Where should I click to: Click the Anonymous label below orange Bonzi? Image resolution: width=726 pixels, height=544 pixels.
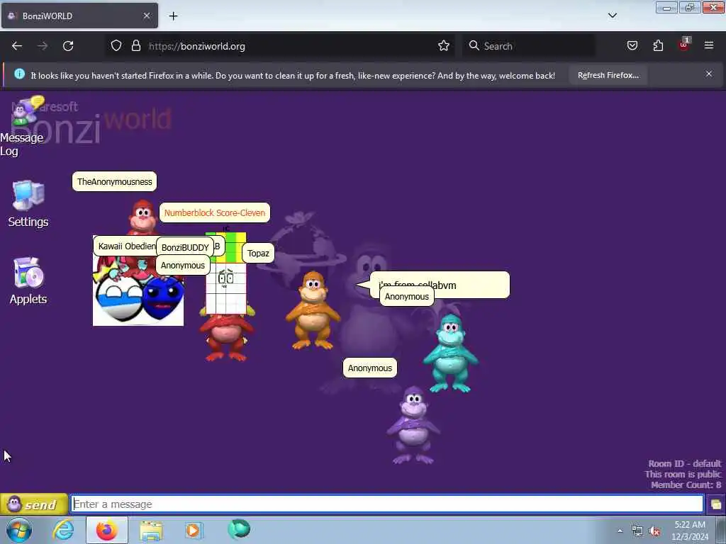[370, 368]
